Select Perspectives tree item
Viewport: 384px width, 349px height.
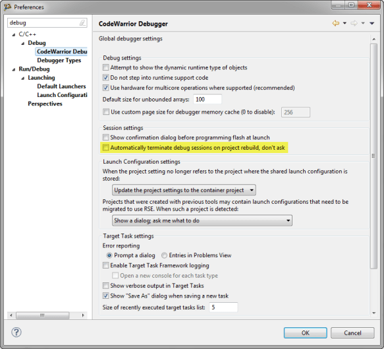[45, 104]
